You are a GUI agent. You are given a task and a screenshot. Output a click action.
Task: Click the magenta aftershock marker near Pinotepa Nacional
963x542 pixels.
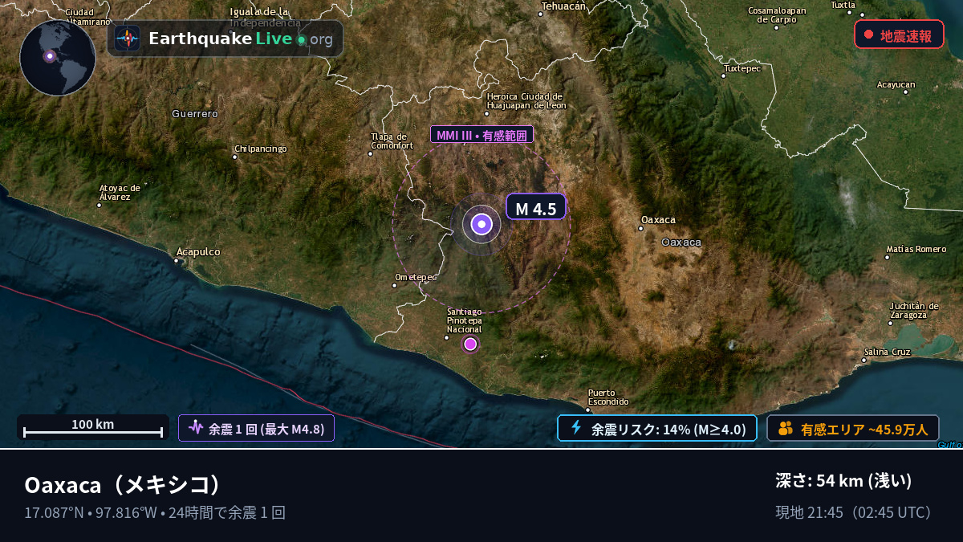pos(470,344)
